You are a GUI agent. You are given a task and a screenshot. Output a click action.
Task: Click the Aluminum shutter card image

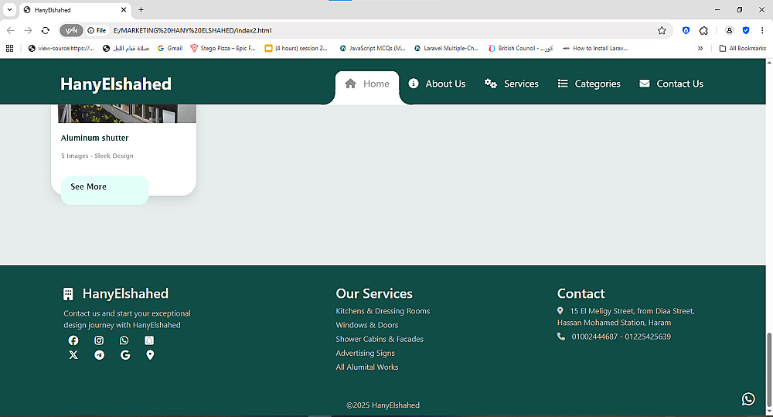point(128,114)
